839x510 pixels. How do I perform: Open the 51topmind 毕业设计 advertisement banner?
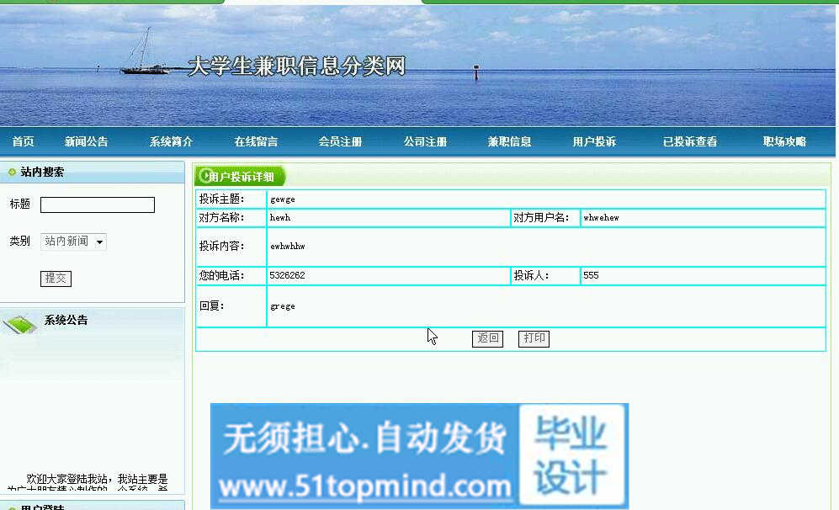(x=419, y=455)
